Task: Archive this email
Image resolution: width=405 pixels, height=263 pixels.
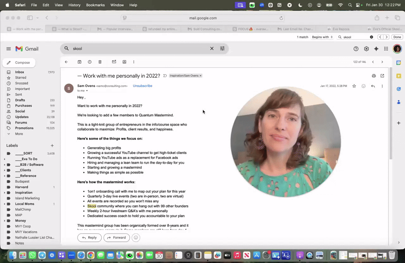Action: tap(79, 62)
